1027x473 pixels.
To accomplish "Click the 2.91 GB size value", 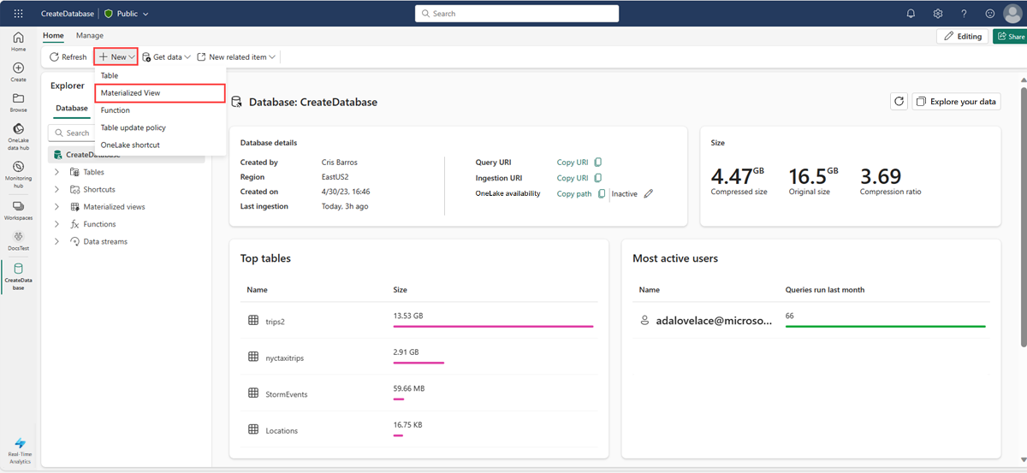I will 406,352.
